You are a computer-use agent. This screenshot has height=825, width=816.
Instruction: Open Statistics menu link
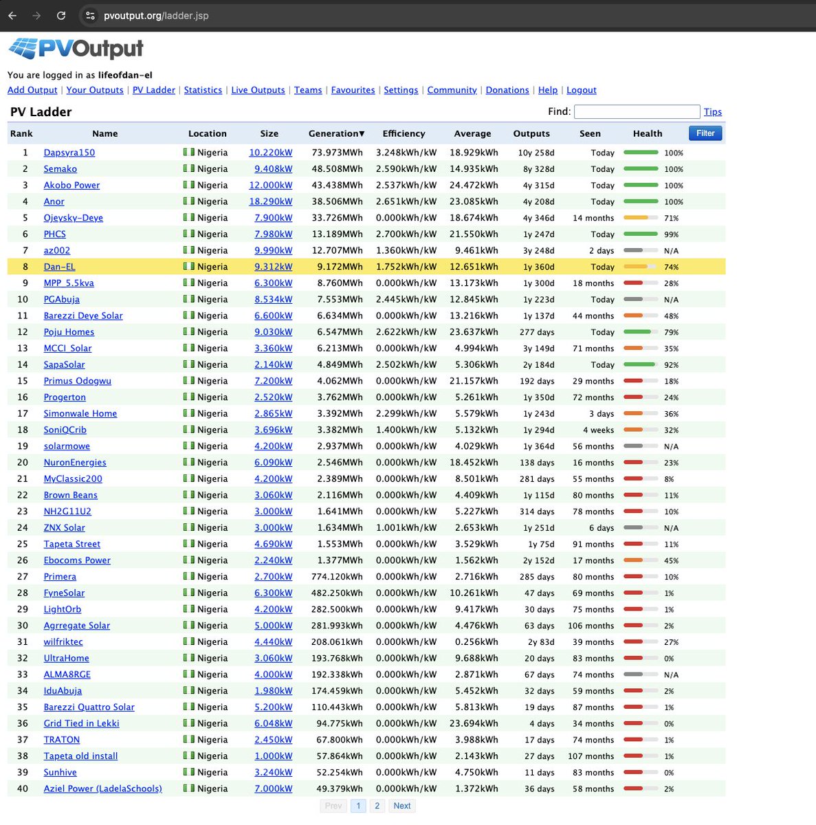tap(203, 90)
